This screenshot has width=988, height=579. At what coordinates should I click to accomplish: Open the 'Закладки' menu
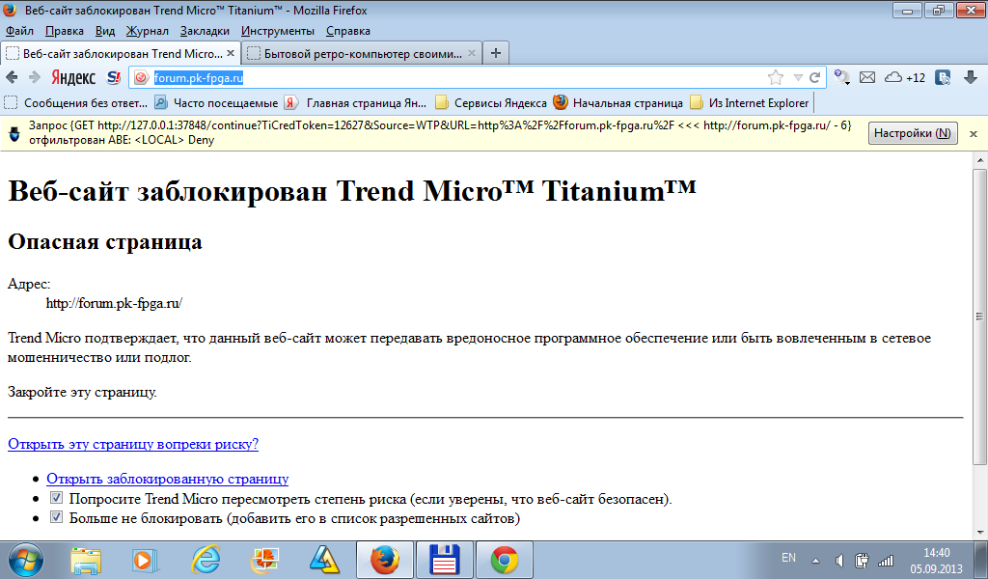(205, 31)
